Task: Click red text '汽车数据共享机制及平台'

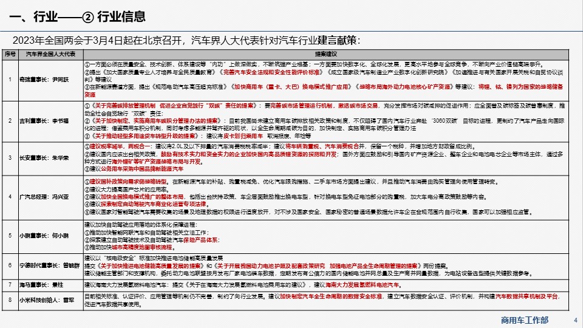Action: [527, 296]
